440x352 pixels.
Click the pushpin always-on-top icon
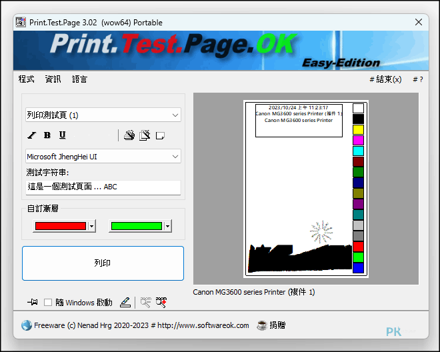(x=33, y=302)
